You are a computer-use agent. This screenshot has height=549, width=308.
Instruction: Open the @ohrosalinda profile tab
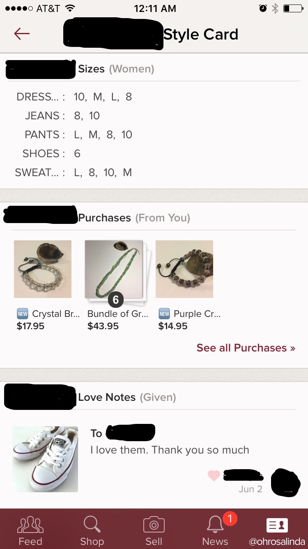pyautogui.click(x=277, y=530)
